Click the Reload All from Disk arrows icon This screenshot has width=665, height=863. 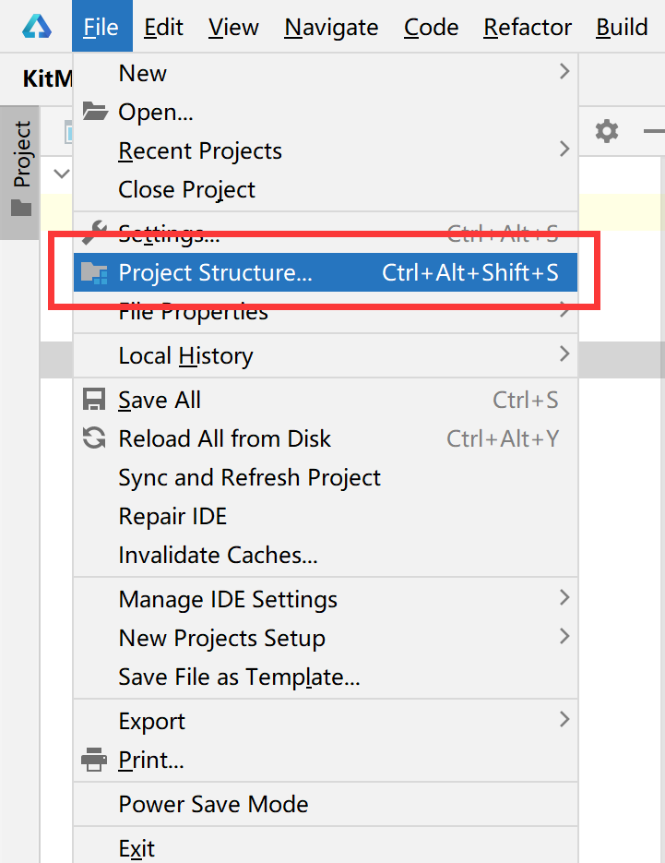tap(94, 438)
